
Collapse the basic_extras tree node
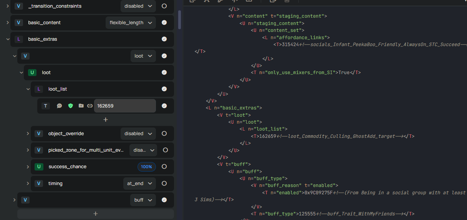tap(8, 39)
